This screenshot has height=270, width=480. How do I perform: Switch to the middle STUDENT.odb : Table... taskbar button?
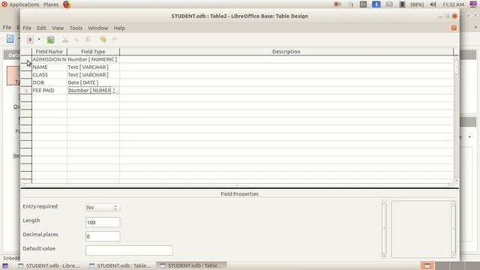[x=121, y=265]
